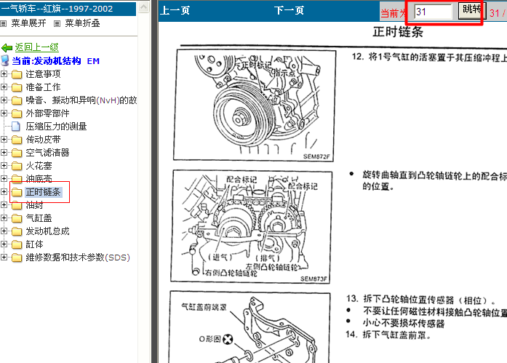Viewport: 507px width, 363px height.
Task: Click the SEM873F camshaft sprocket diagram
Action: coord(251,226)
